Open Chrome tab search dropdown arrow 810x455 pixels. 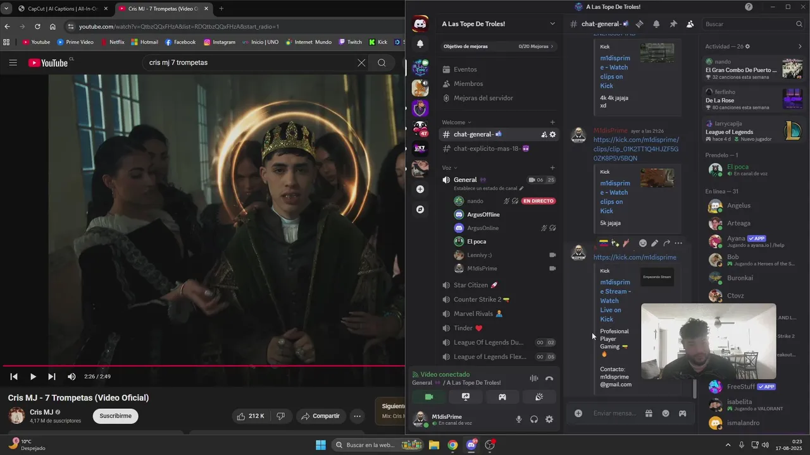point(6,9)
